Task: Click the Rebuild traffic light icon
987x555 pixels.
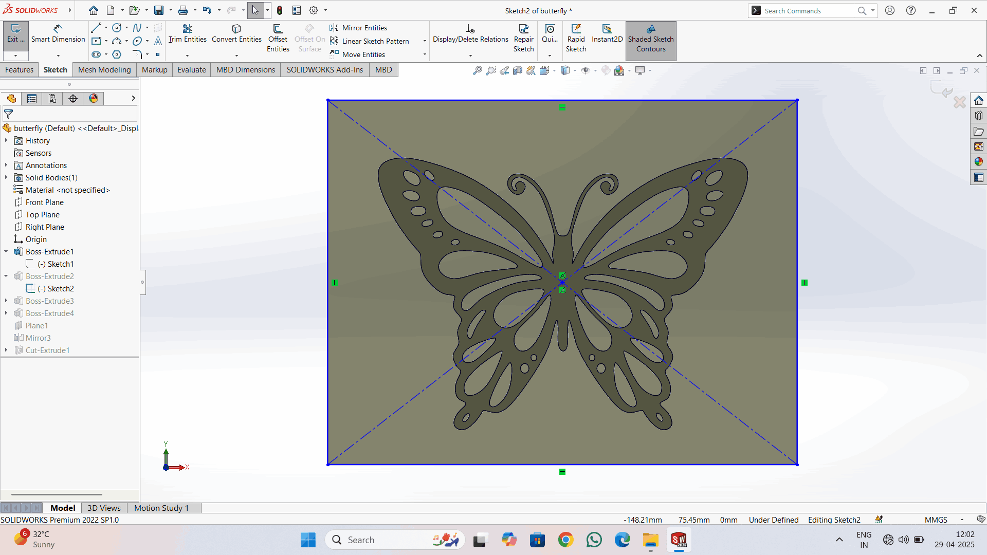Action: (280, 10)
